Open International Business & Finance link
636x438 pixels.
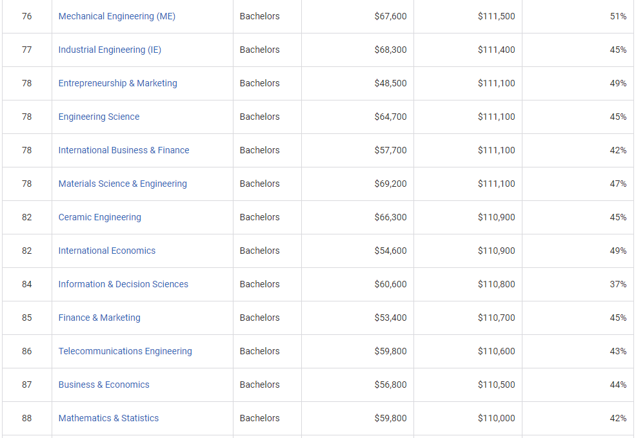point(124,150)
